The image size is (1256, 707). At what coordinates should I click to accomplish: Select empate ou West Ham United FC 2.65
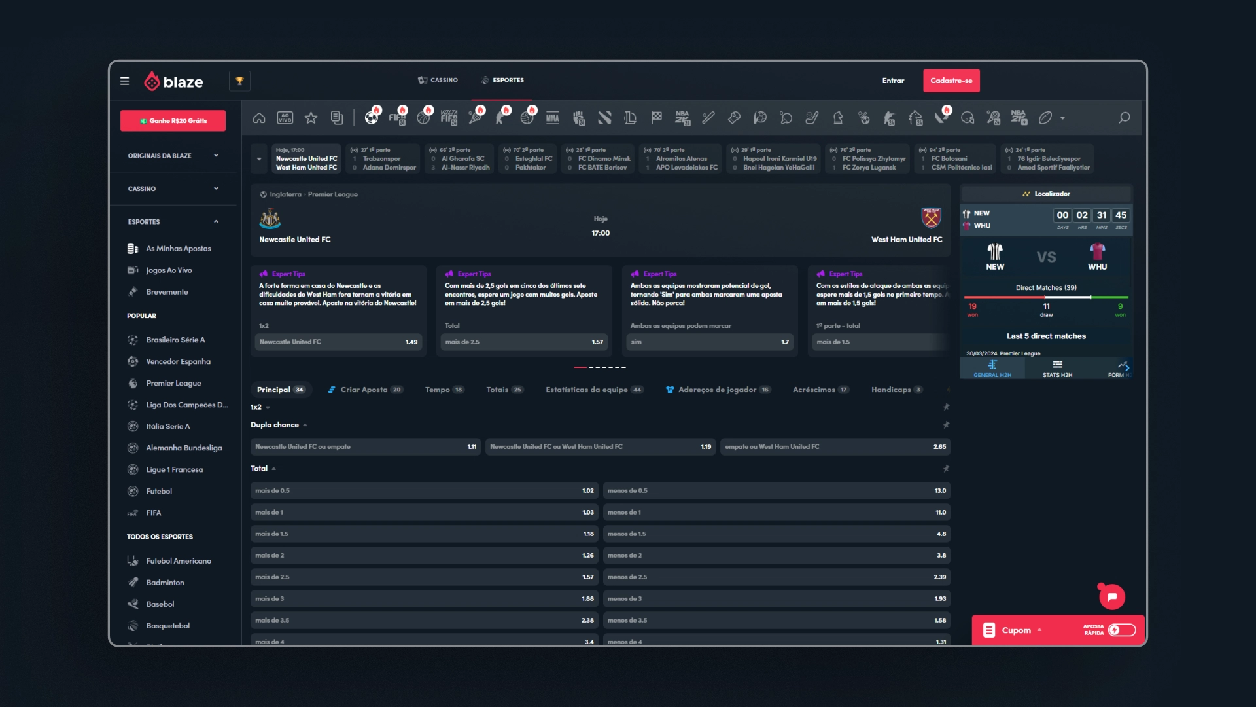pyautogui.click(x=835, y=446)
